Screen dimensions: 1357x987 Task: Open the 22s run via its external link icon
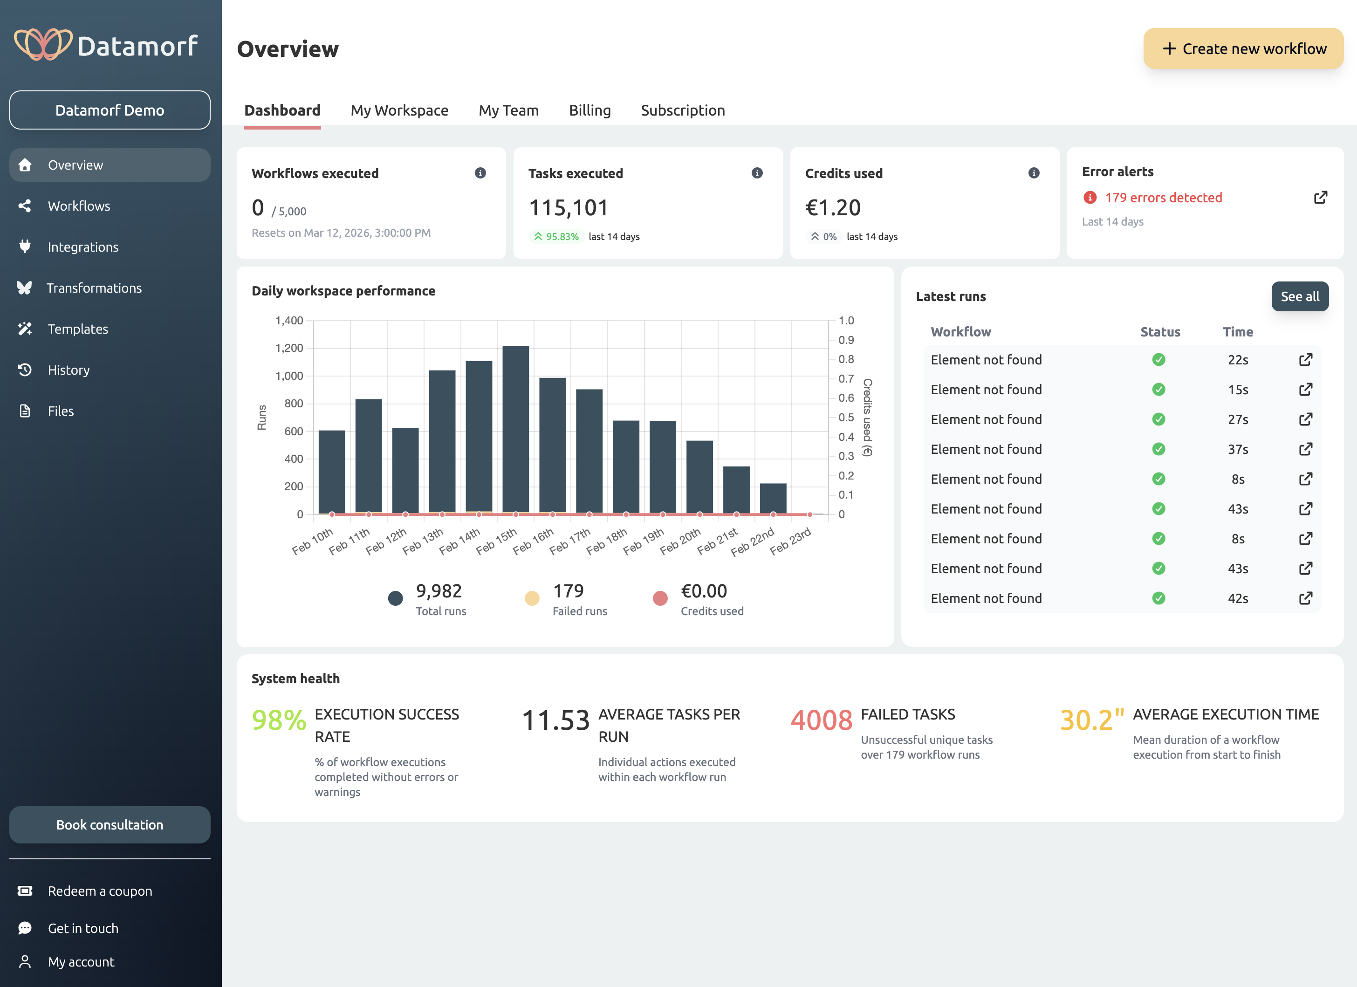click(x=1306, y=359)
